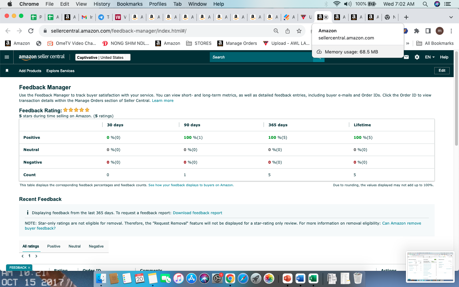Open the Seller Central hamburger menu
Screen dimensions: 459x287
(x=7, y=57)
